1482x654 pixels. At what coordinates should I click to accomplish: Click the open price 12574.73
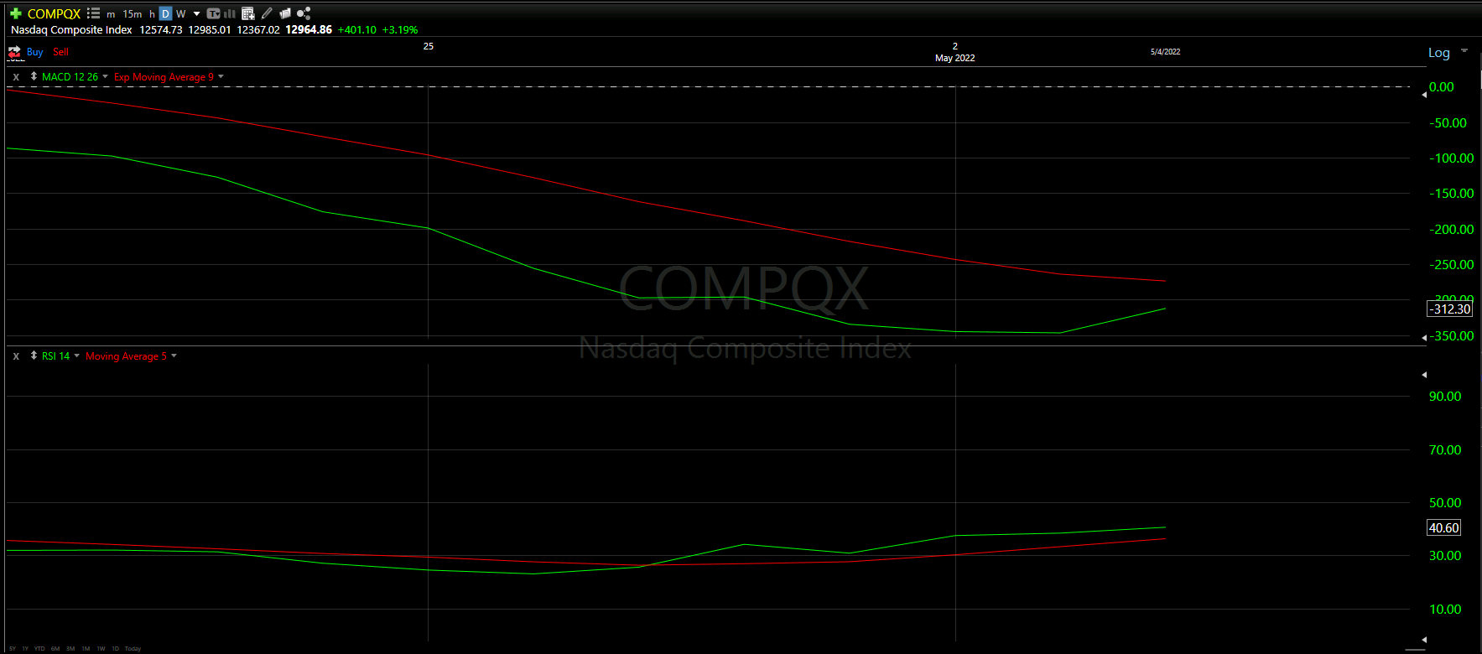pyautogui.click(x=161, y=29)
